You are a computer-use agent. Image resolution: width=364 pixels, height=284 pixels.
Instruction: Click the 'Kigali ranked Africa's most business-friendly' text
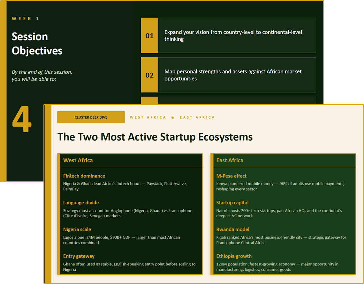coord(281,240)
